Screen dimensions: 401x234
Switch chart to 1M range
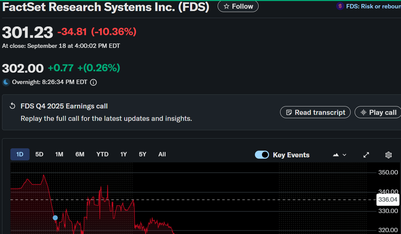point(59,154)
